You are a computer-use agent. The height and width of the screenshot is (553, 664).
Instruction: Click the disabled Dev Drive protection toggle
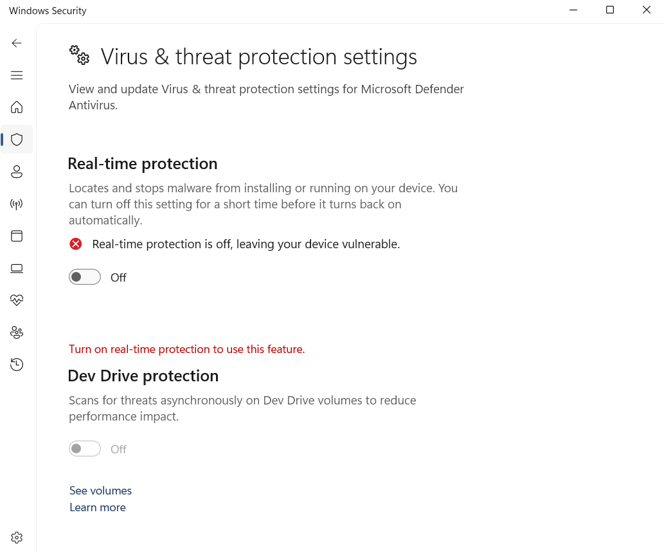(x=85, y=449)
